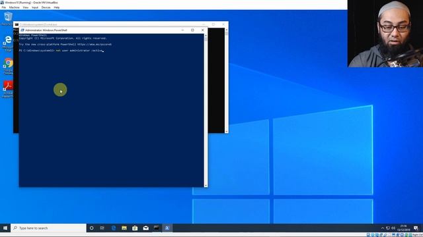
Task: Click the 'https://aka.ms/pscore6' text in PowerShell
Action: pyautogui.click(x=95, y=44)
